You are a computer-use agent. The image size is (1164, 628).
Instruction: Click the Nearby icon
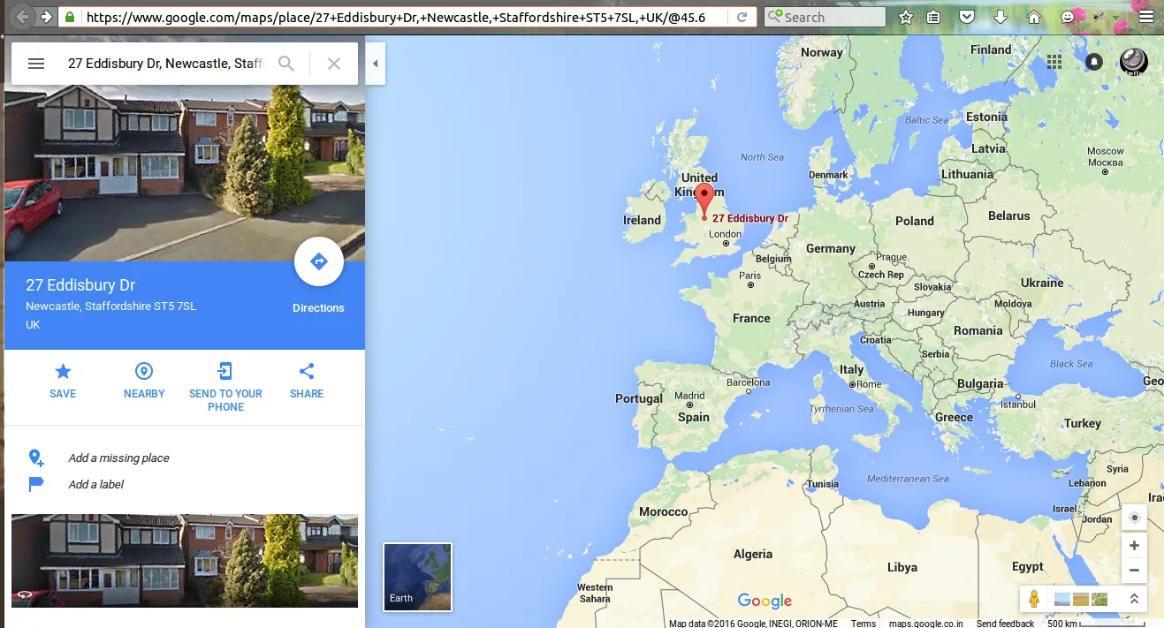(x=144, y=371)
